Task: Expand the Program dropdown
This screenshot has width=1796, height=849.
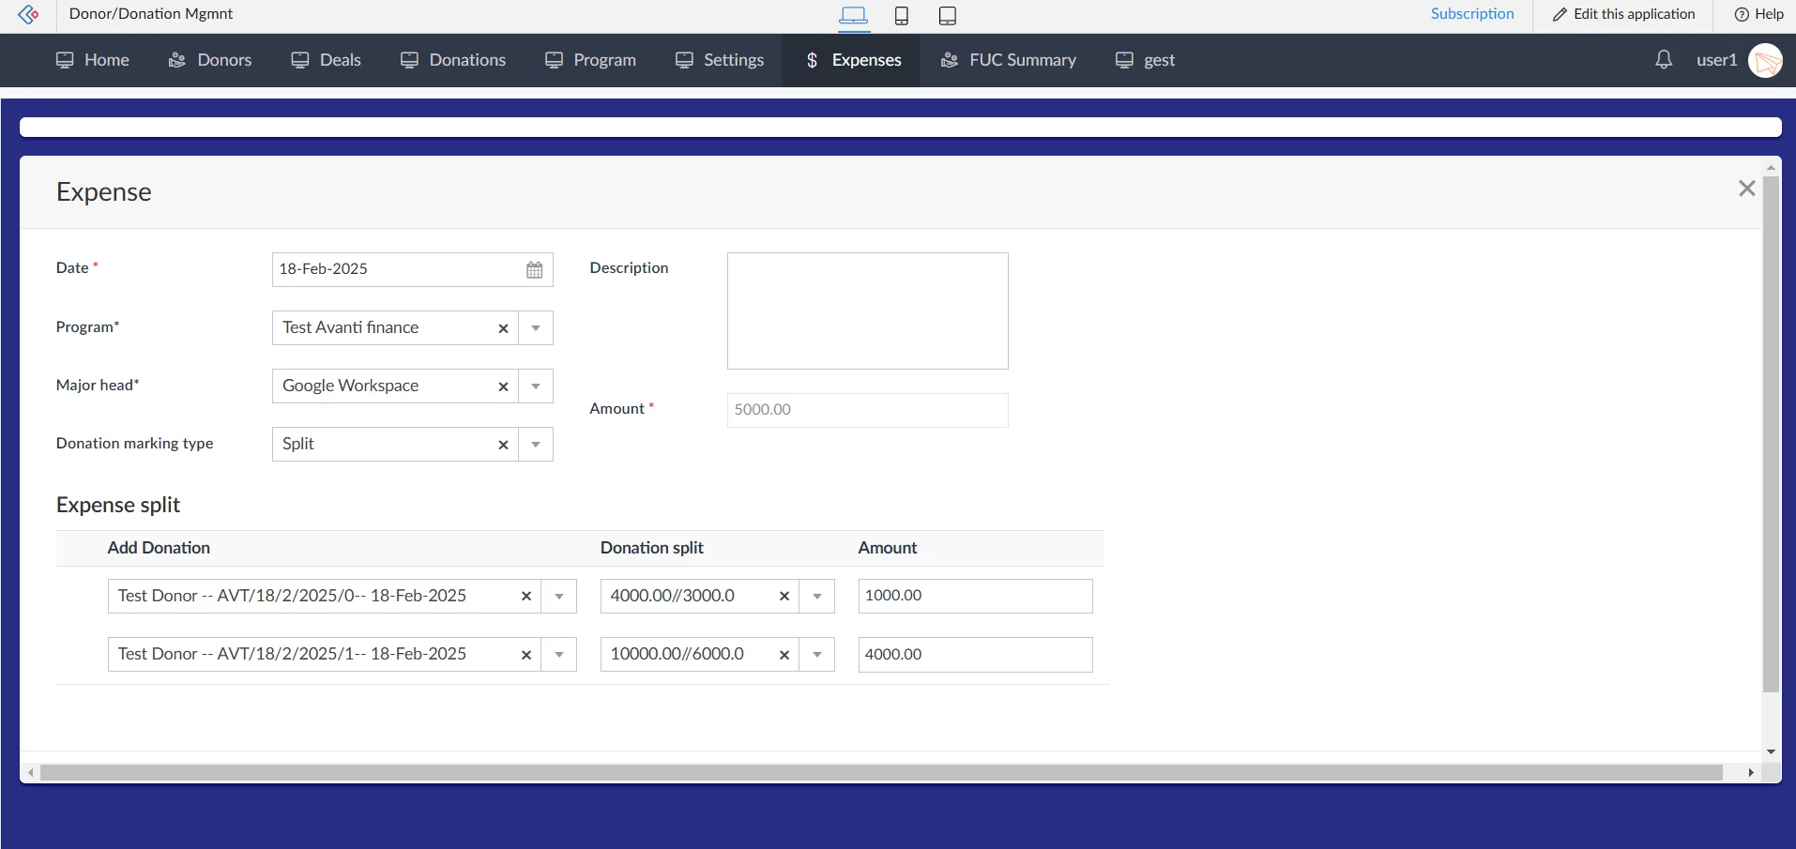Action: (536, 328)
